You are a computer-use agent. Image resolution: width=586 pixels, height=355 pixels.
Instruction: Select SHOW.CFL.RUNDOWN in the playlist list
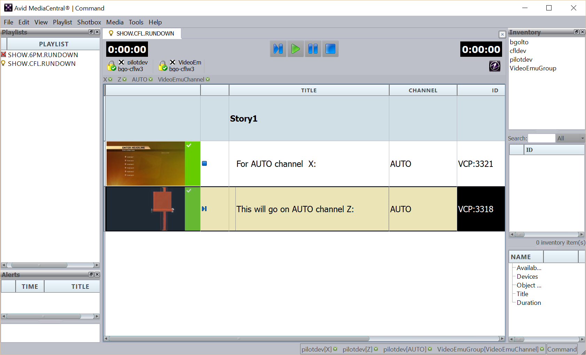(42, 63)
